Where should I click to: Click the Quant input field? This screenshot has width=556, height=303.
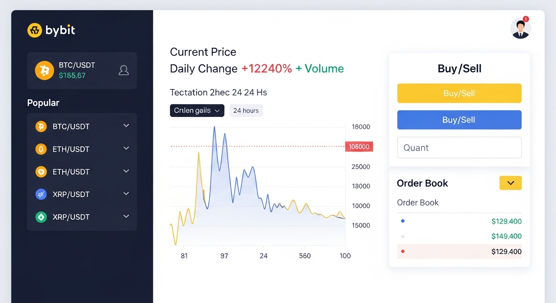pyautogui.click(x=459, y=147)
